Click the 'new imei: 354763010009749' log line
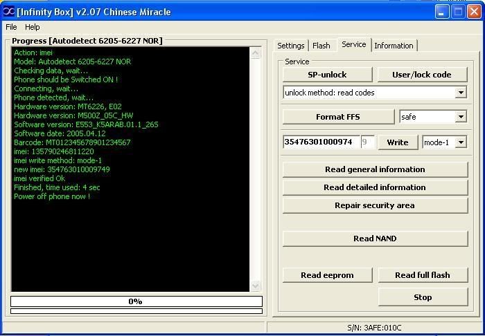The width and height of the screenshot is (485, 336). pyautogui.click(x=62, y=169)
